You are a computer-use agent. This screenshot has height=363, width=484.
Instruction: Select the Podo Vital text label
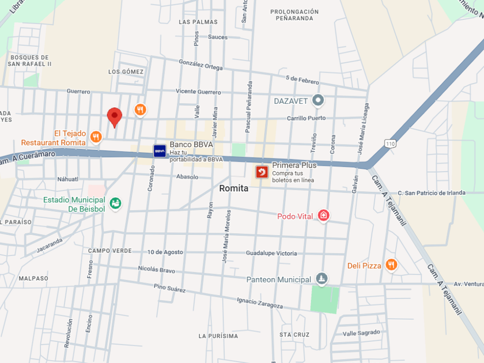click(x=295, y=217)
